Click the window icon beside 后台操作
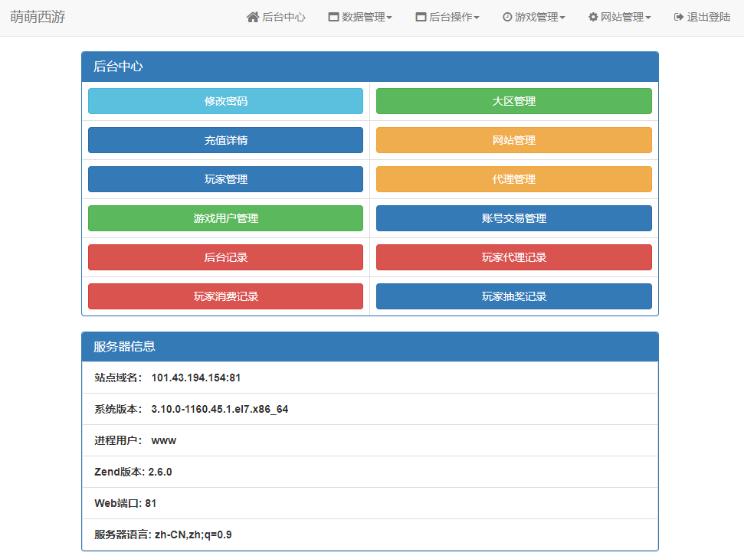 (x=421, y=17)
